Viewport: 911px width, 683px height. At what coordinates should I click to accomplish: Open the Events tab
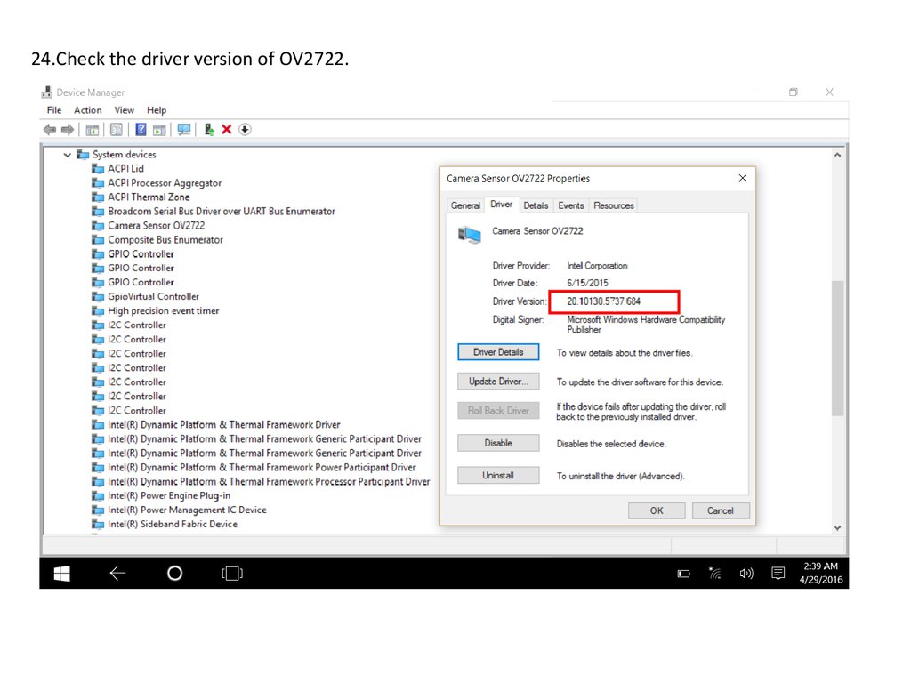point(571,205)
